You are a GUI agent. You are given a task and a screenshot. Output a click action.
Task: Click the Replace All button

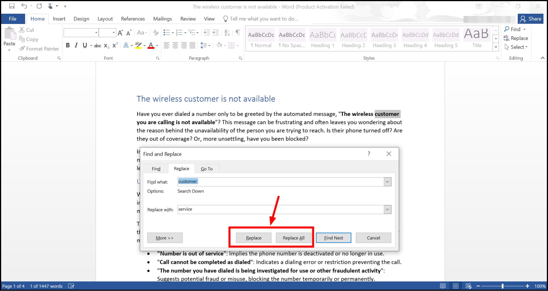coord(293,238)
